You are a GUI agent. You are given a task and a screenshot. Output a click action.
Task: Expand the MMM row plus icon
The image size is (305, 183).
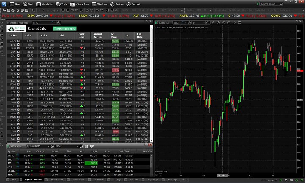(x=19, y=117)
